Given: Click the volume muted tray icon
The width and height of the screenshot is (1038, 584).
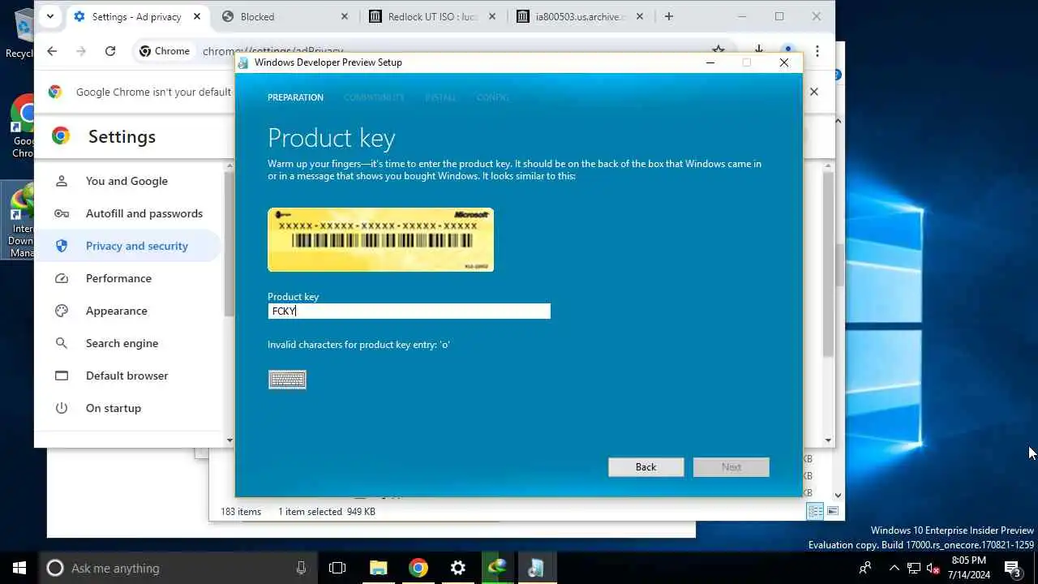Looking at the screenshot, I should (x=933, y=569).
